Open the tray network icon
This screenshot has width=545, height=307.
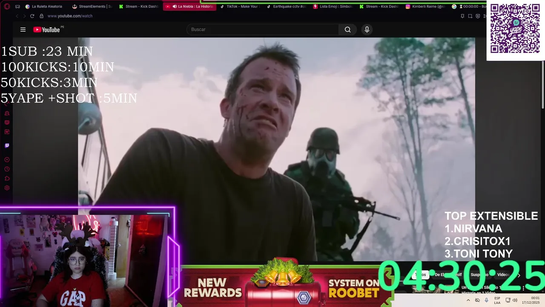[x=508, y=300]
